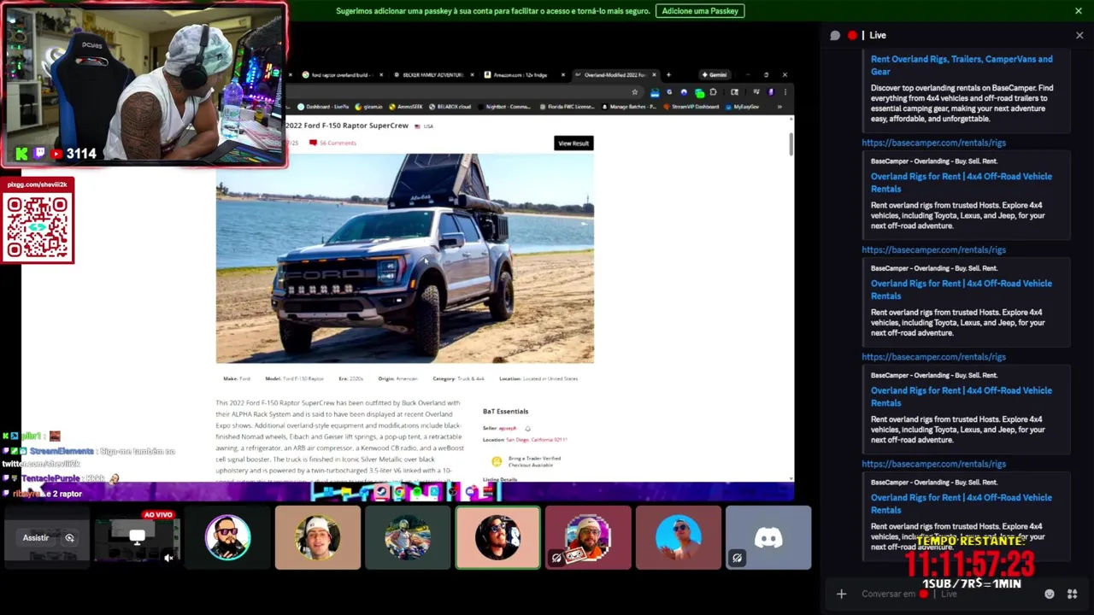Click 'Overland Rigs for Rent | 4x4 Off-Road Vehicle Rentals' first link

962,182
